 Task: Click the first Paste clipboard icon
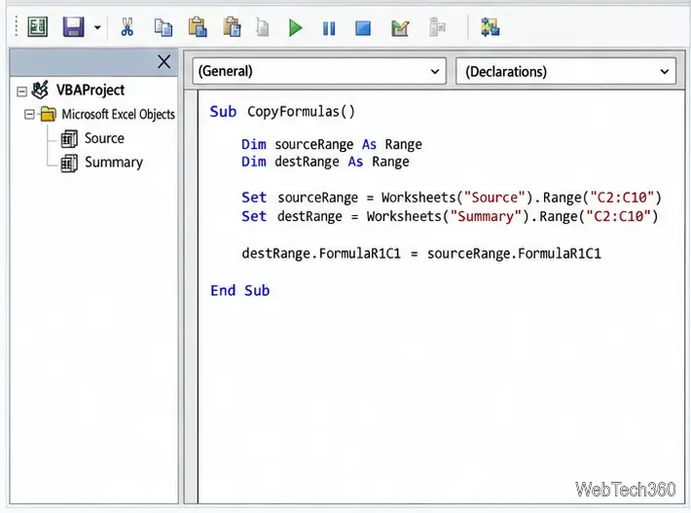tap(198, 27)
